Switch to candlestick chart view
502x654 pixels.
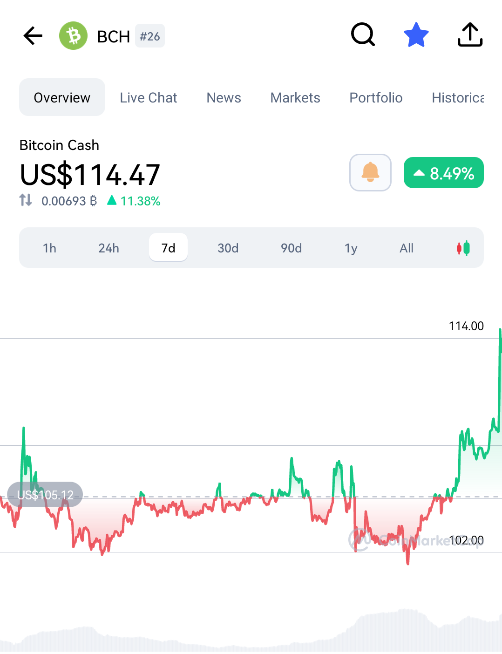pos(463,248)
